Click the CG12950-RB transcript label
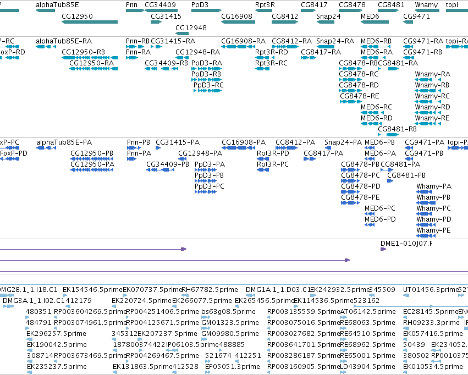This screenshot has width=468, height=375. (x=83, y=52)
